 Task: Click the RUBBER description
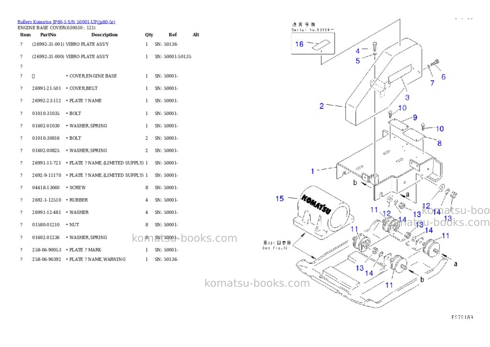(79, 200)
